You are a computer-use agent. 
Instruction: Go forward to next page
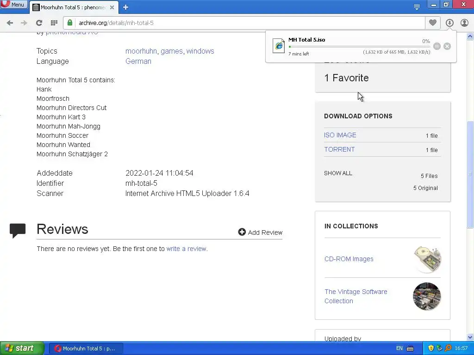pyautogui.click(x=24, y=23)
